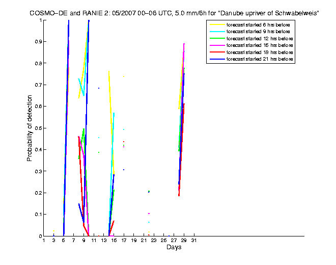Click the blue data point at day 17
Screen dimensions: 336x265
(124, 170)
